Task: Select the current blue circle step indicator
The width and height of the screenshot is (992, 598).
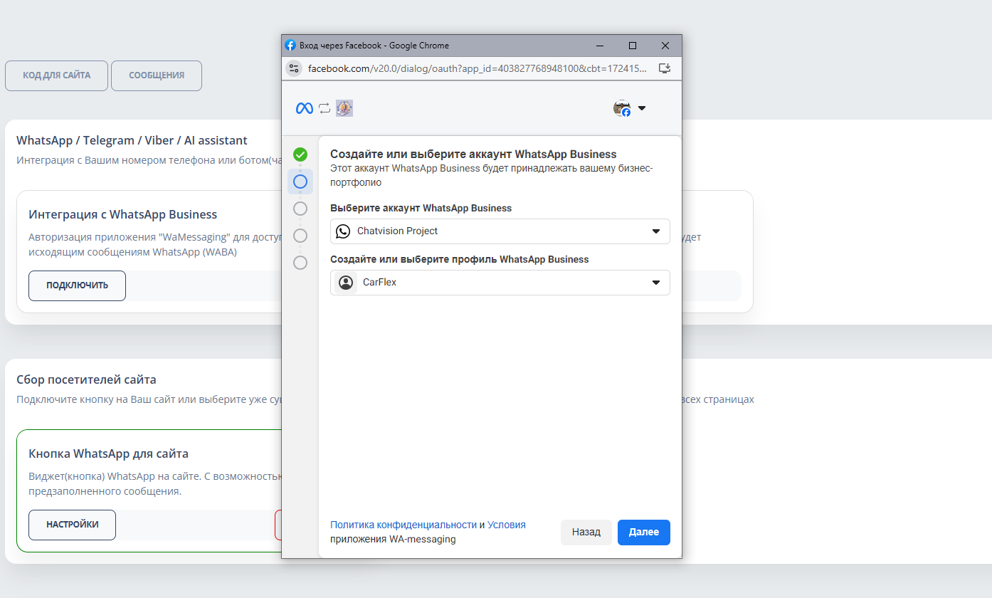Action: click(x=300, y=182)
